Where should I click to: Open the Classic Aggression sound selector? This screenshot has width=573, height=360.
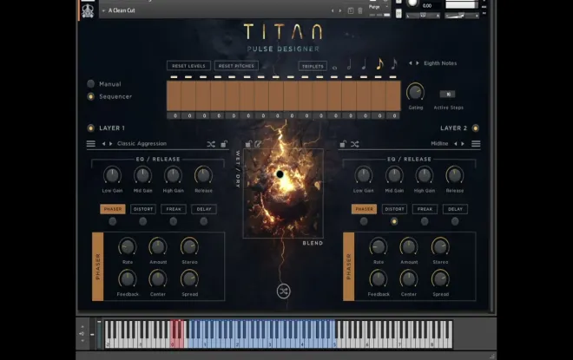142,144
